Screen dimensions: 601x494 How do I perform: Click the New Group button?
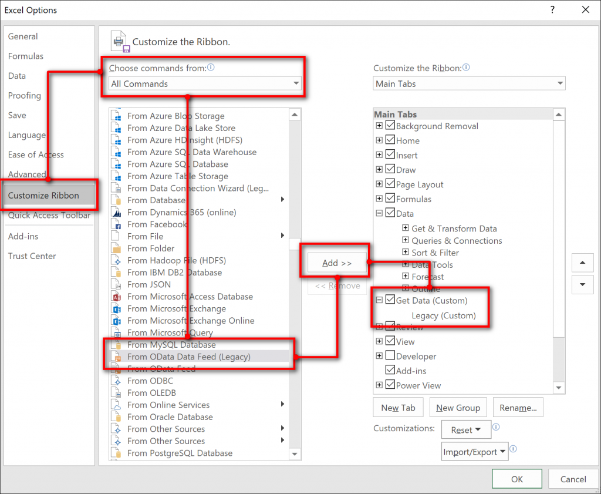pos(458,408)
